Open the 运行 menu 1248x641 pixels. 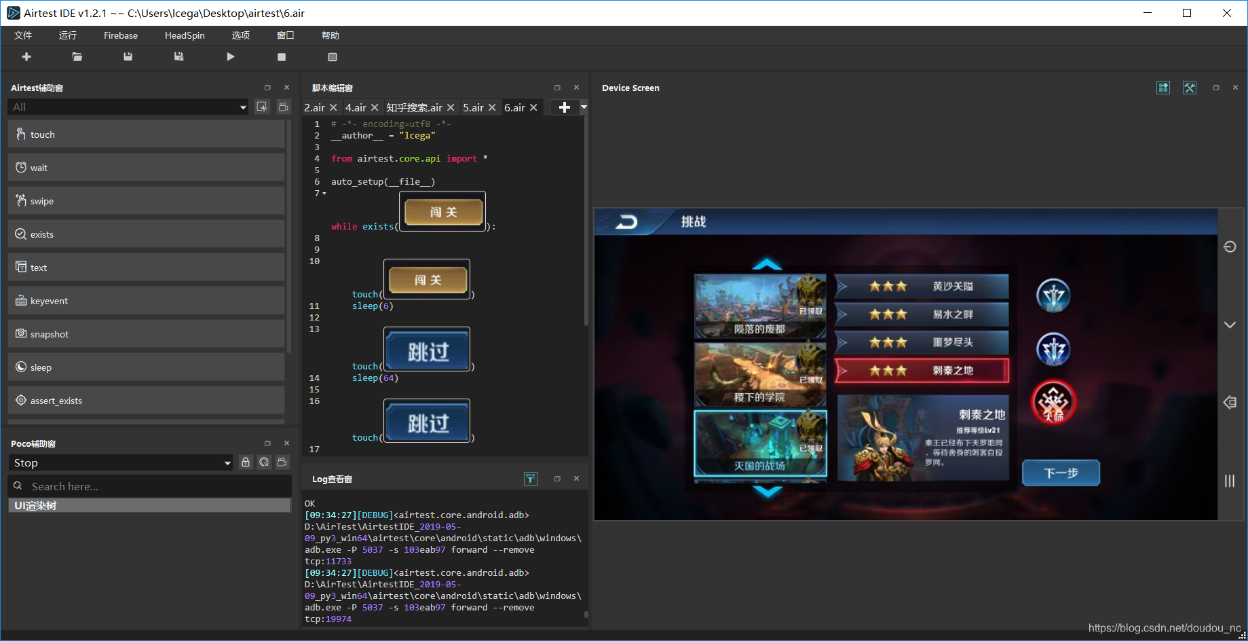pos(68,35)
